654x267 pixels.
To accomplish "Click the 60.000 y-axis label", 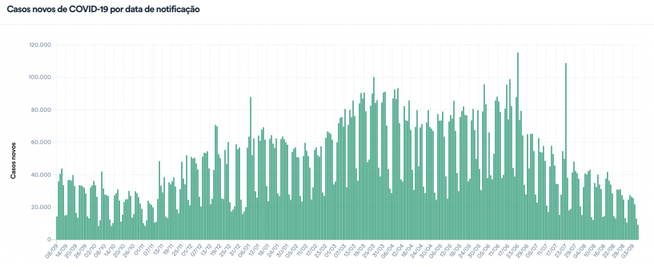I will (41, 142).
